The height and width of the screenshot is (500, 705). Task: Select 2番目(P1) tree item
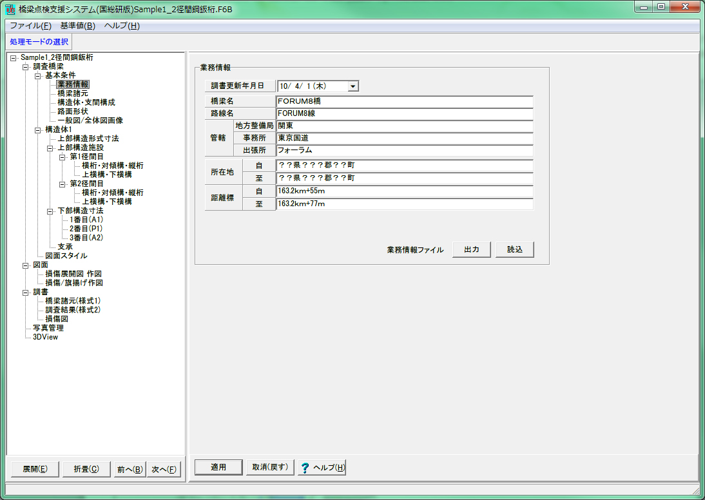tap(86, 229)
